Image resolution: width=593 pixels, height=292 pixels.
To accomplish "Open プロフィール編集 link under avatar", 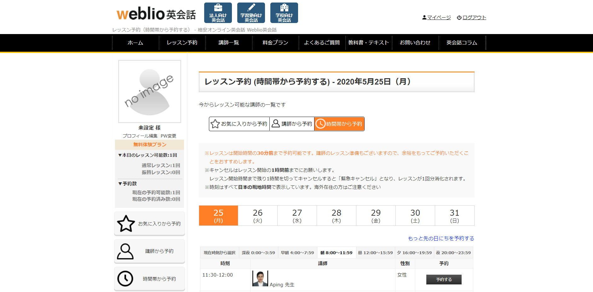I will coord(140,136).
